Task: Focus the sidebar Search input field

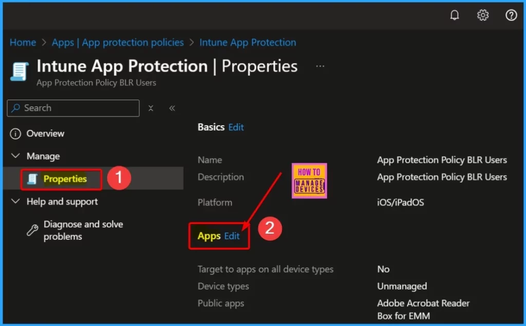Action: tap(73, 108)
